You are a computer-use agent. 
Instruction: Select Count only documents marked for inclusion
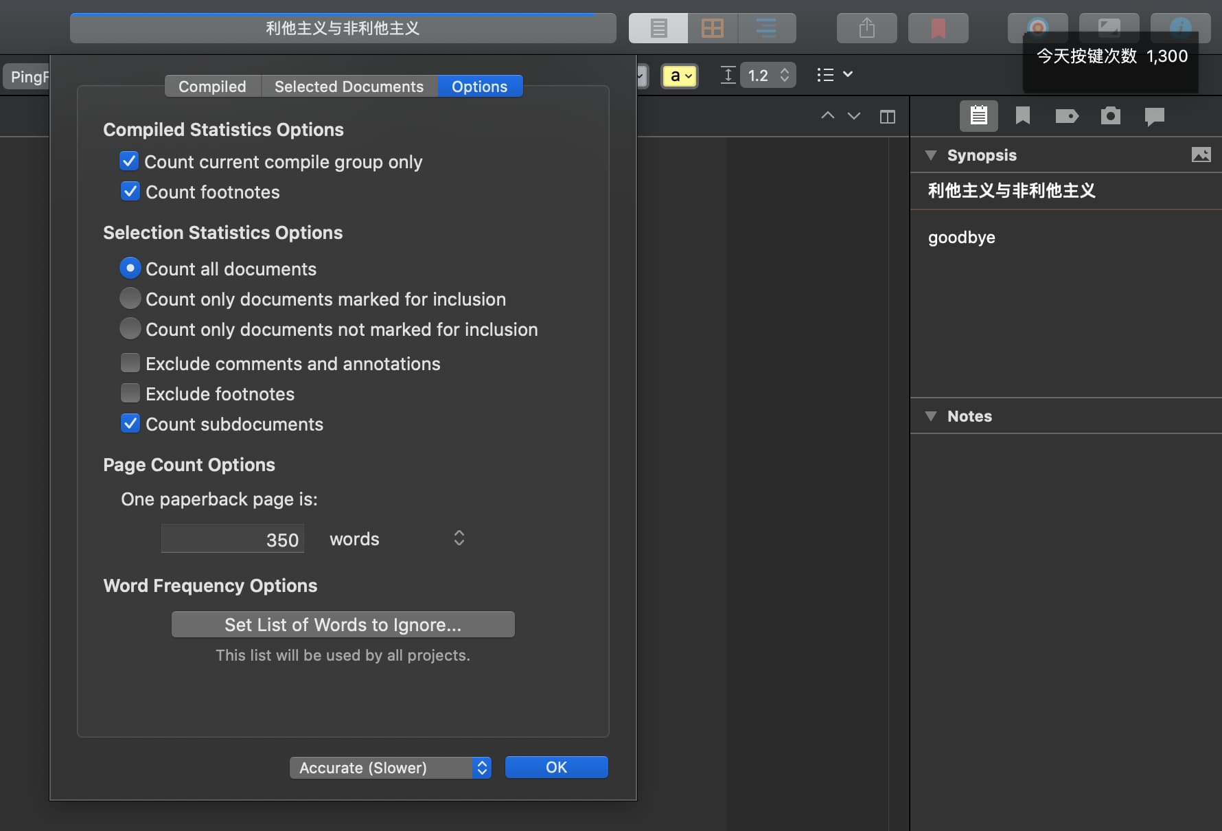point(130,299)
